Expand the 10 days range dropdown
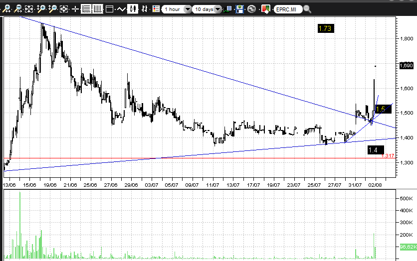This screenshot has width=417, height=261. pos(217,9)
